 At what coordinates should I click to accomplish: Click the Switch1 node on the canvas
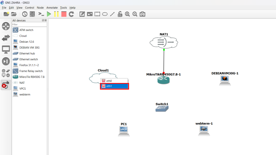[x=162, y=108]
